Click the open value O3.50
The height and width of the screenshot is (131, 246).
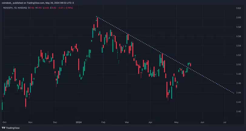click(x=31, y=8)
